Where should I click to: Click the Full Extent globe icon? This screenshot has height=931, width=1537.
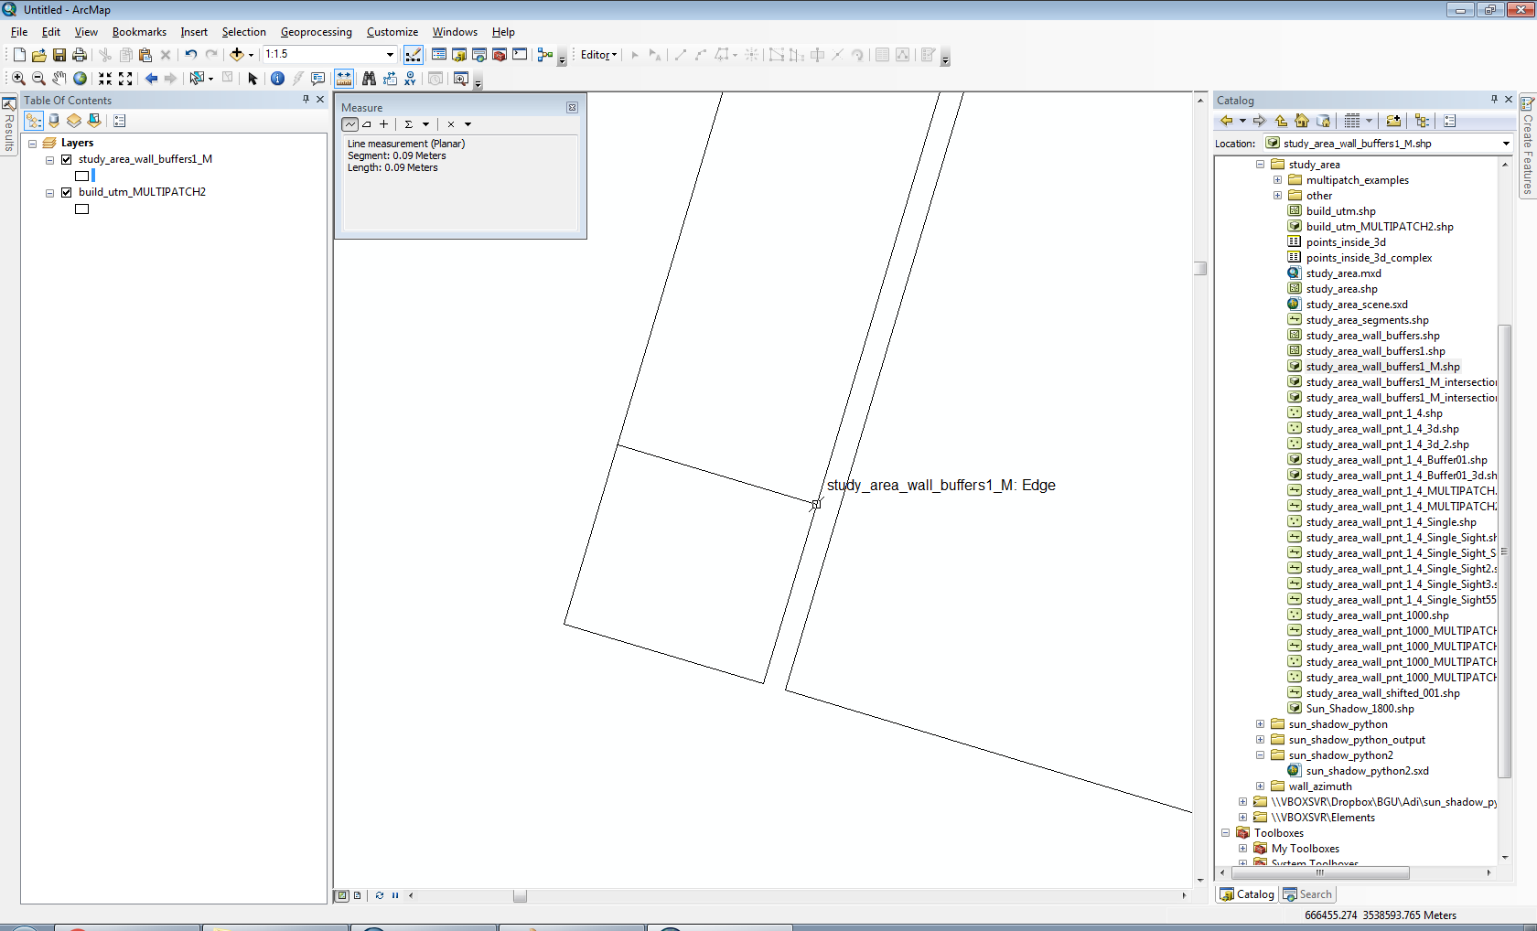[x=81, y=79]
